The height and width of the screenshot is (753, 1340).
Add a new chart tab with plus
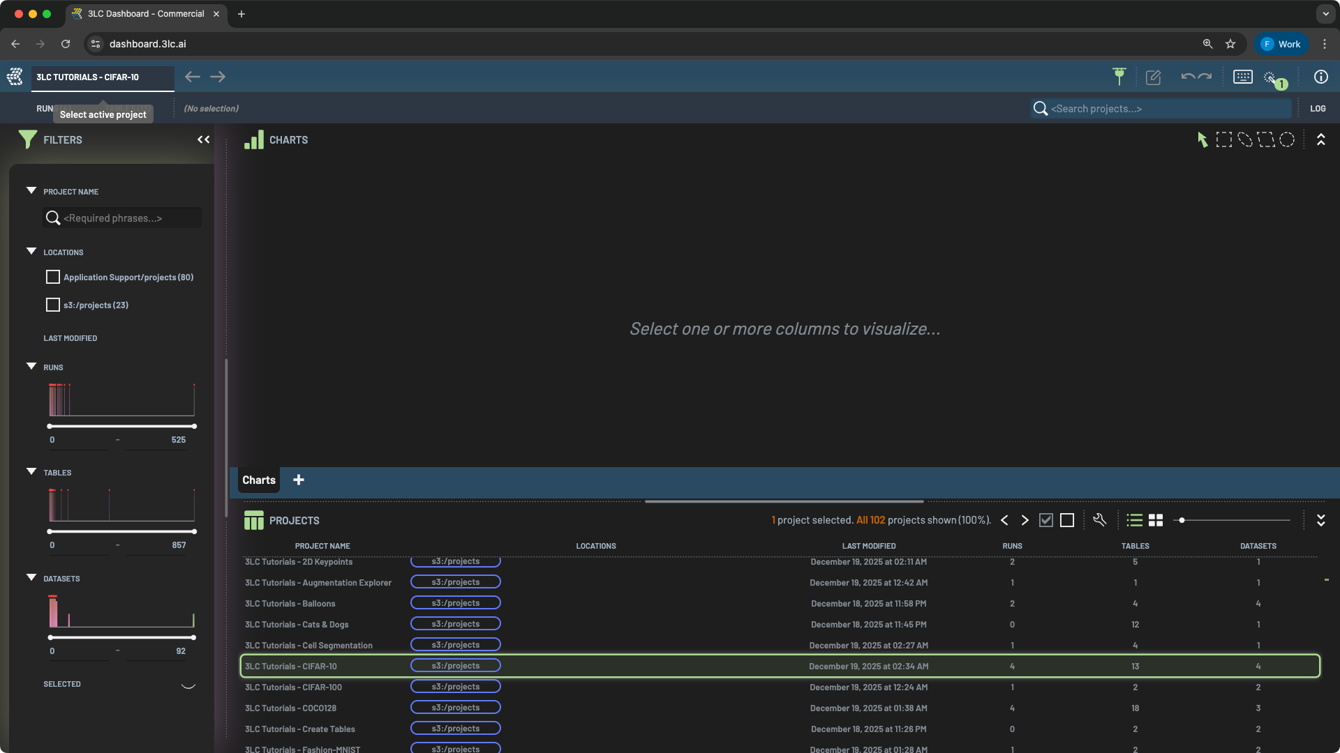click(299, 480)
